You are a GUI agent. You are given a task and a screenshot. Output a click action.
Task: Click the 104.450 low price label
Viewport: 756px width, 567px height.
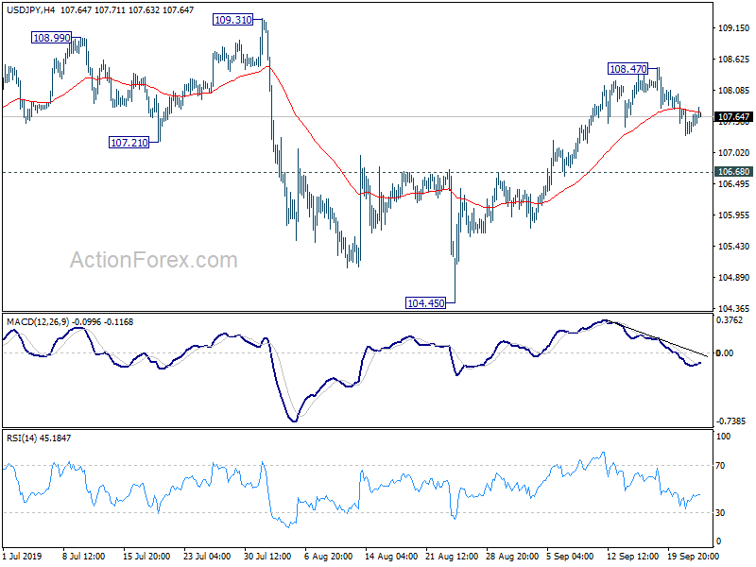pos(426,302)
